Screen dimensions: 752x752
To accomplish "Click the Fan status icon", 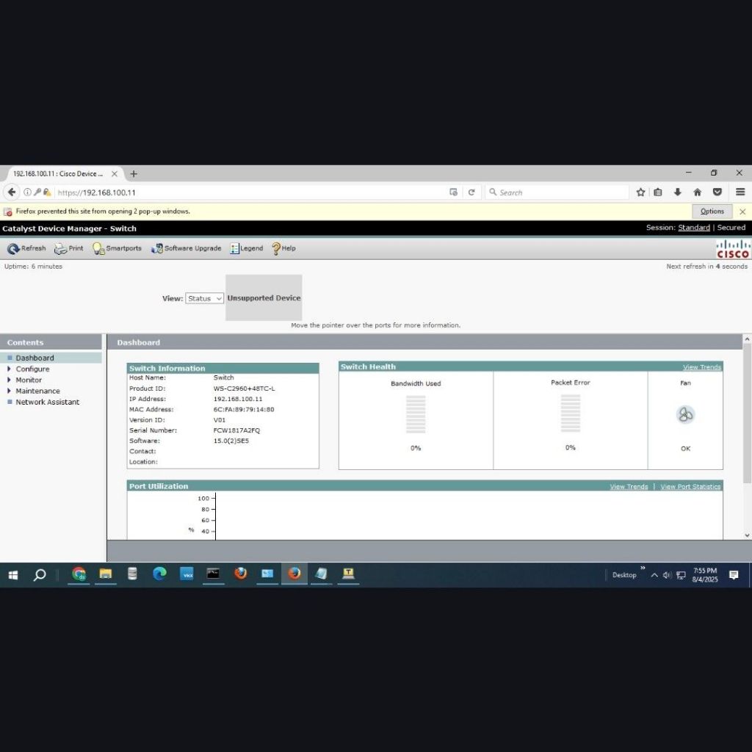I will pos(685,414).
